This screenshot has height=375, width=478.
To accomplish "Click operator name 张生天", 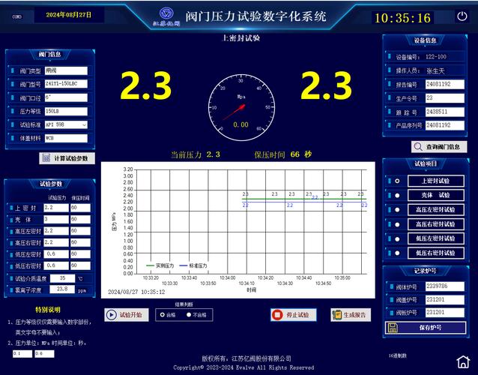I will (x=435, y=71).
